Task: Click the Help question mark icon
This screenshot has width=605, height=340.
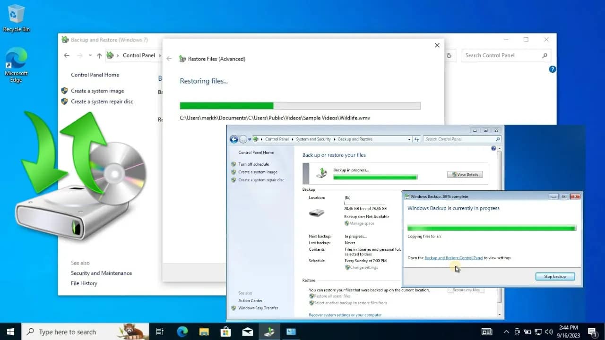Action: pyautogui.click(x=552, y=69)
